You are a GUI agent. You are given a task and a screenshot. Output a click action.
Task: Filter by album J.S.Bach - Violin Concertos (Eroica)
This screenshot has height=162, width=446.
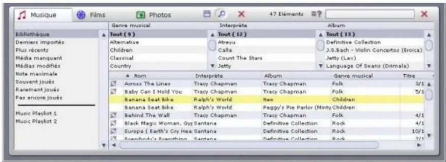(374, 50)
